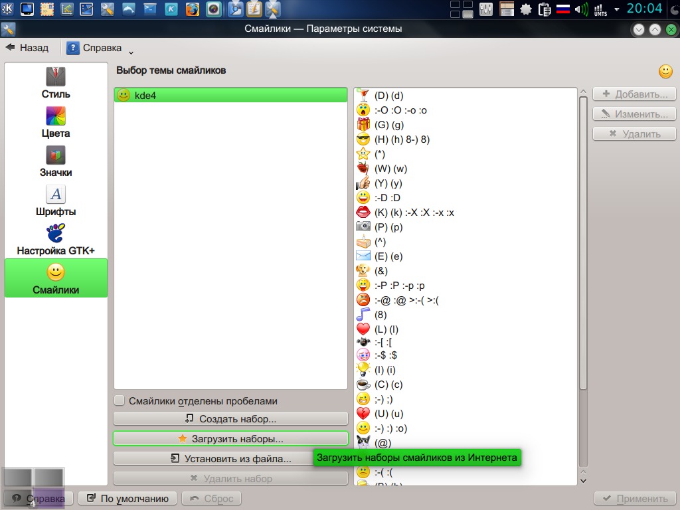Image resolution: width=680 pixels, height=510 pixels.
Task: Launch Firefox from the top panel
Action: click(193, 9)
